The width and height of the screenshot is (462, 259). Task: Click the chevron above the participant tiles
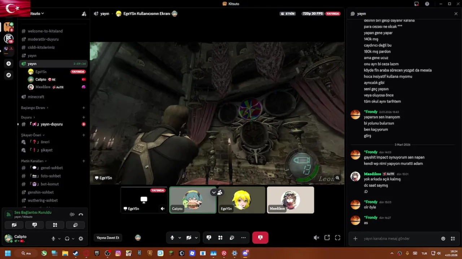(x=214, y=192)
